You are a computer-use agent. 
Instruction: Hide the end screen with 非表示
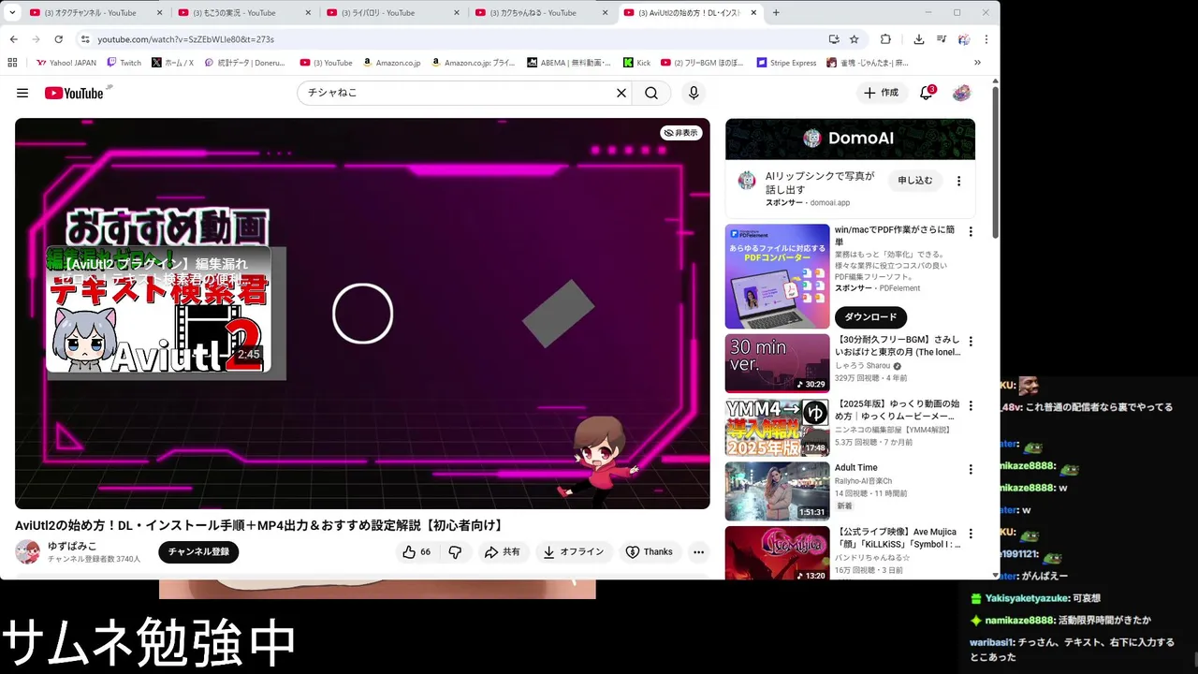tap(680, 133)
